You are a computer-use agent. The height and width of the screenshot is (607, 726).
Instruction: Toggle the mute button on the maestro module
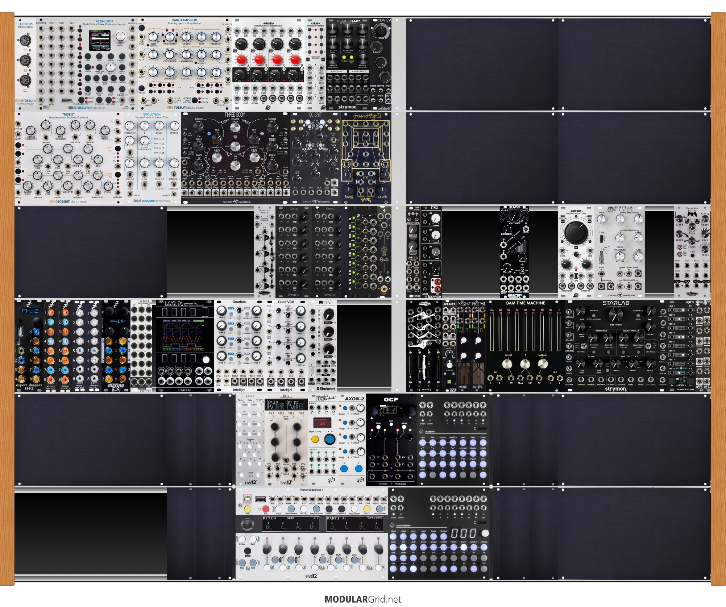(x=423, y=474)
